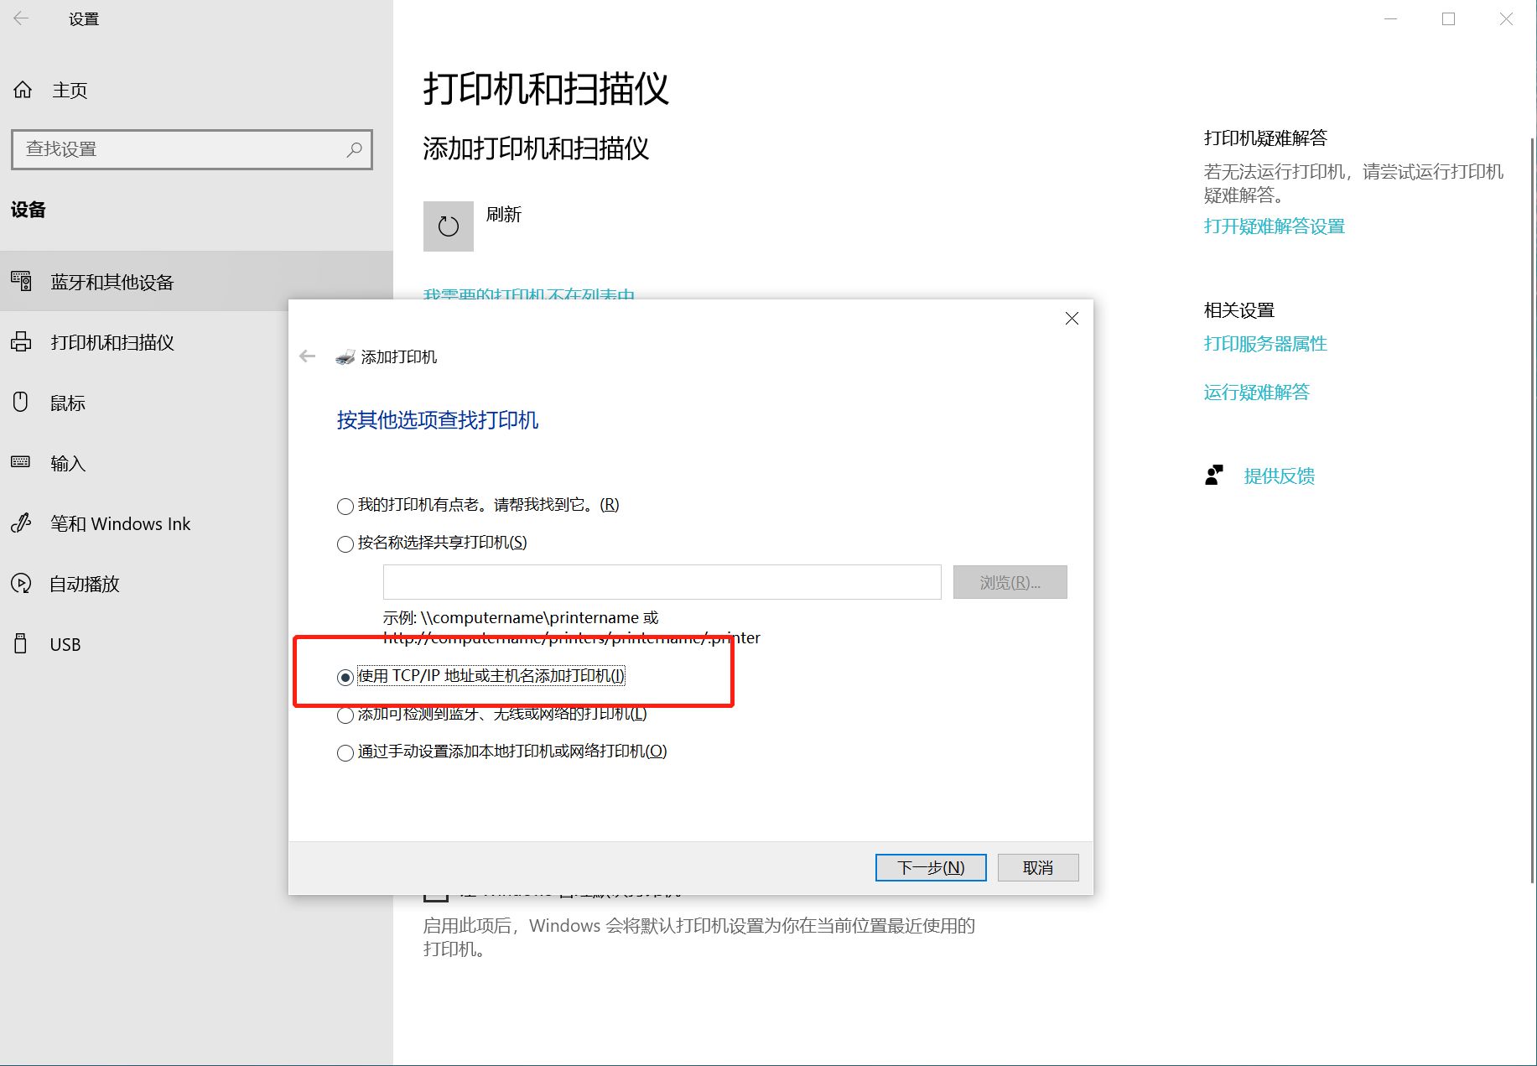
Task: Click the back arrow in Add Printer dialog
Action: pos(308,356)
